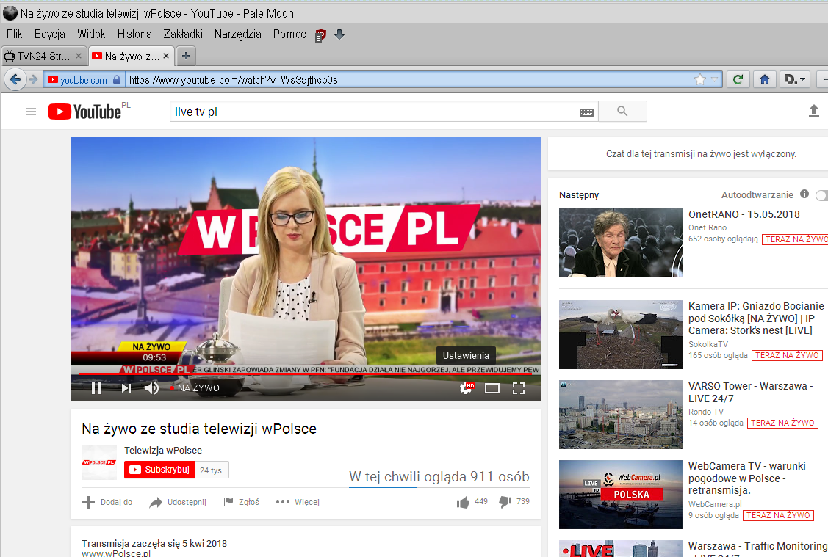Open the stork nest camera thumbnail
This screenshot has height=557, width=828.
click(x=621, y=335)
